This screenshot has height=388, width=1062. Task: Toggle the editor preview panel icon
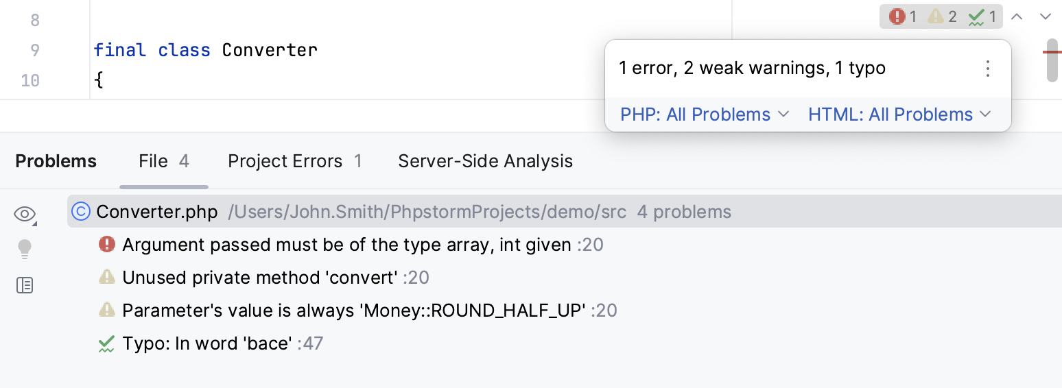pyautogui.click(x=25, y=285)
